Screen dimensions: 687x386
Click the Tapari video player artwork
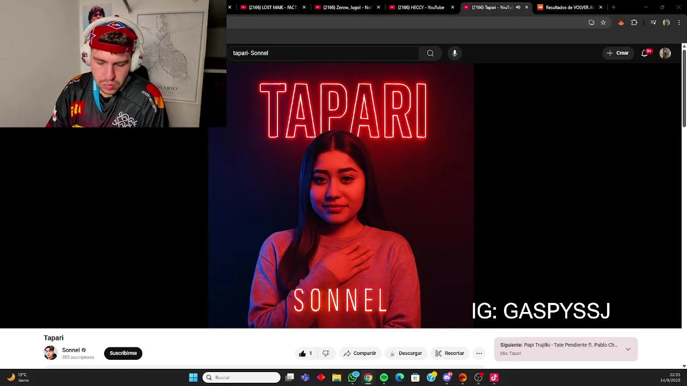(x=341, y=196)
